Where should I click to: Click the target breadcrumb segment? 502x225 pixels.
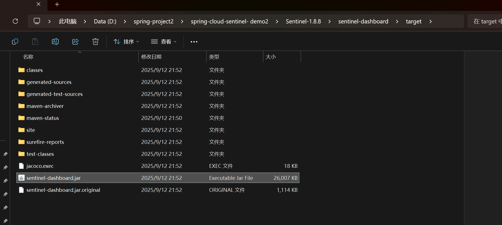(x=413, y=21)
